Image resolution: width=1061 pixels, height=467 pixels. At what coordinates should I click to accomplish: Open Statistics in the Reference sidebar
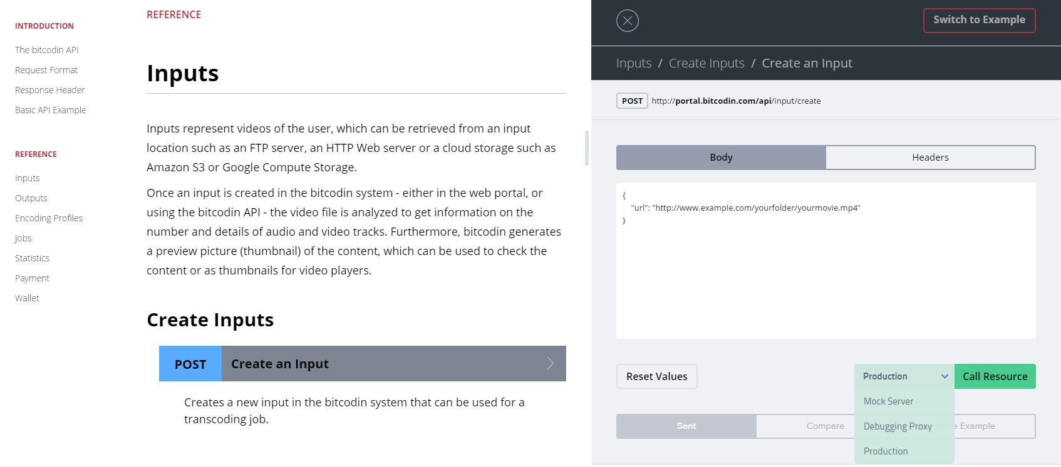pos(32,258)
